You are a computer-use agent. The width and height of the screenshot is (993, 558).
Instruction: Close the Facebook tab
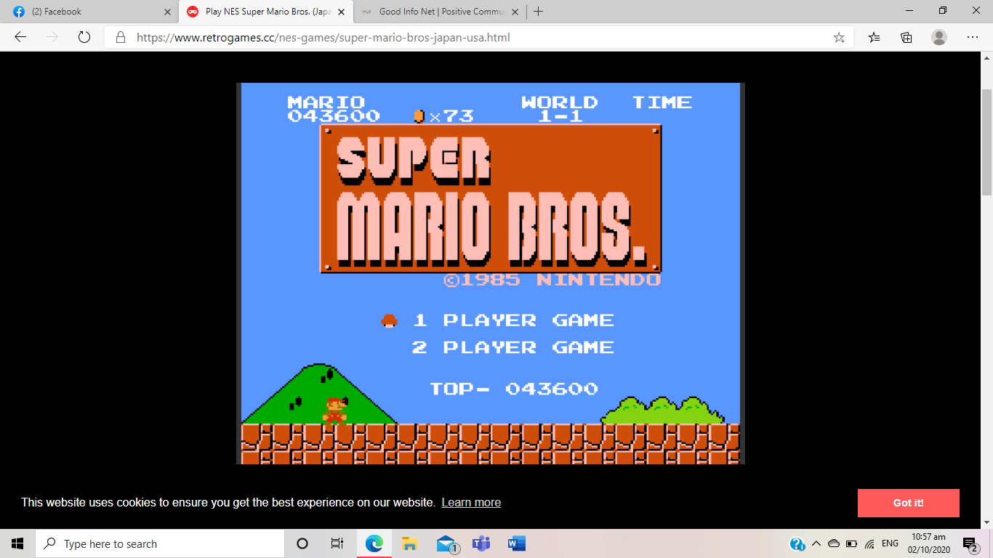tap(167, 12)
